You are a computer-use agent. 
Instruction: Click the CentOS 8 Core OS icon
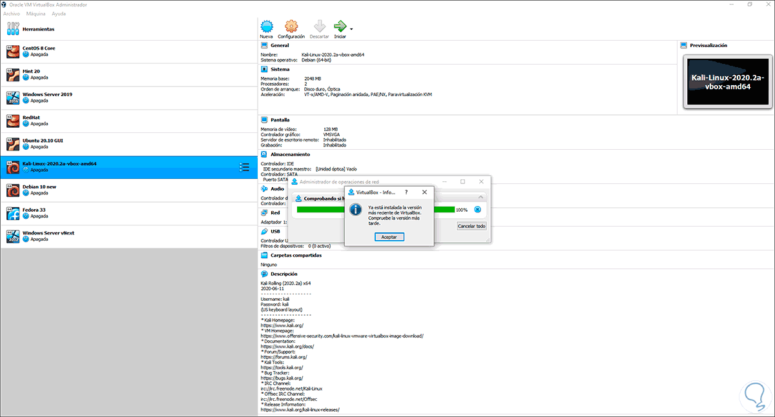pyautogui.click(x=13, y=52)
